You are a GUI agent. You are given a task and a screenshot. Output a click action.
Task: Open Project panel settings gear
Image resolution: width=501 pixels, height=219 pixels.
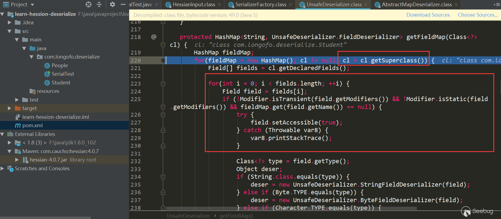point(112,4)
